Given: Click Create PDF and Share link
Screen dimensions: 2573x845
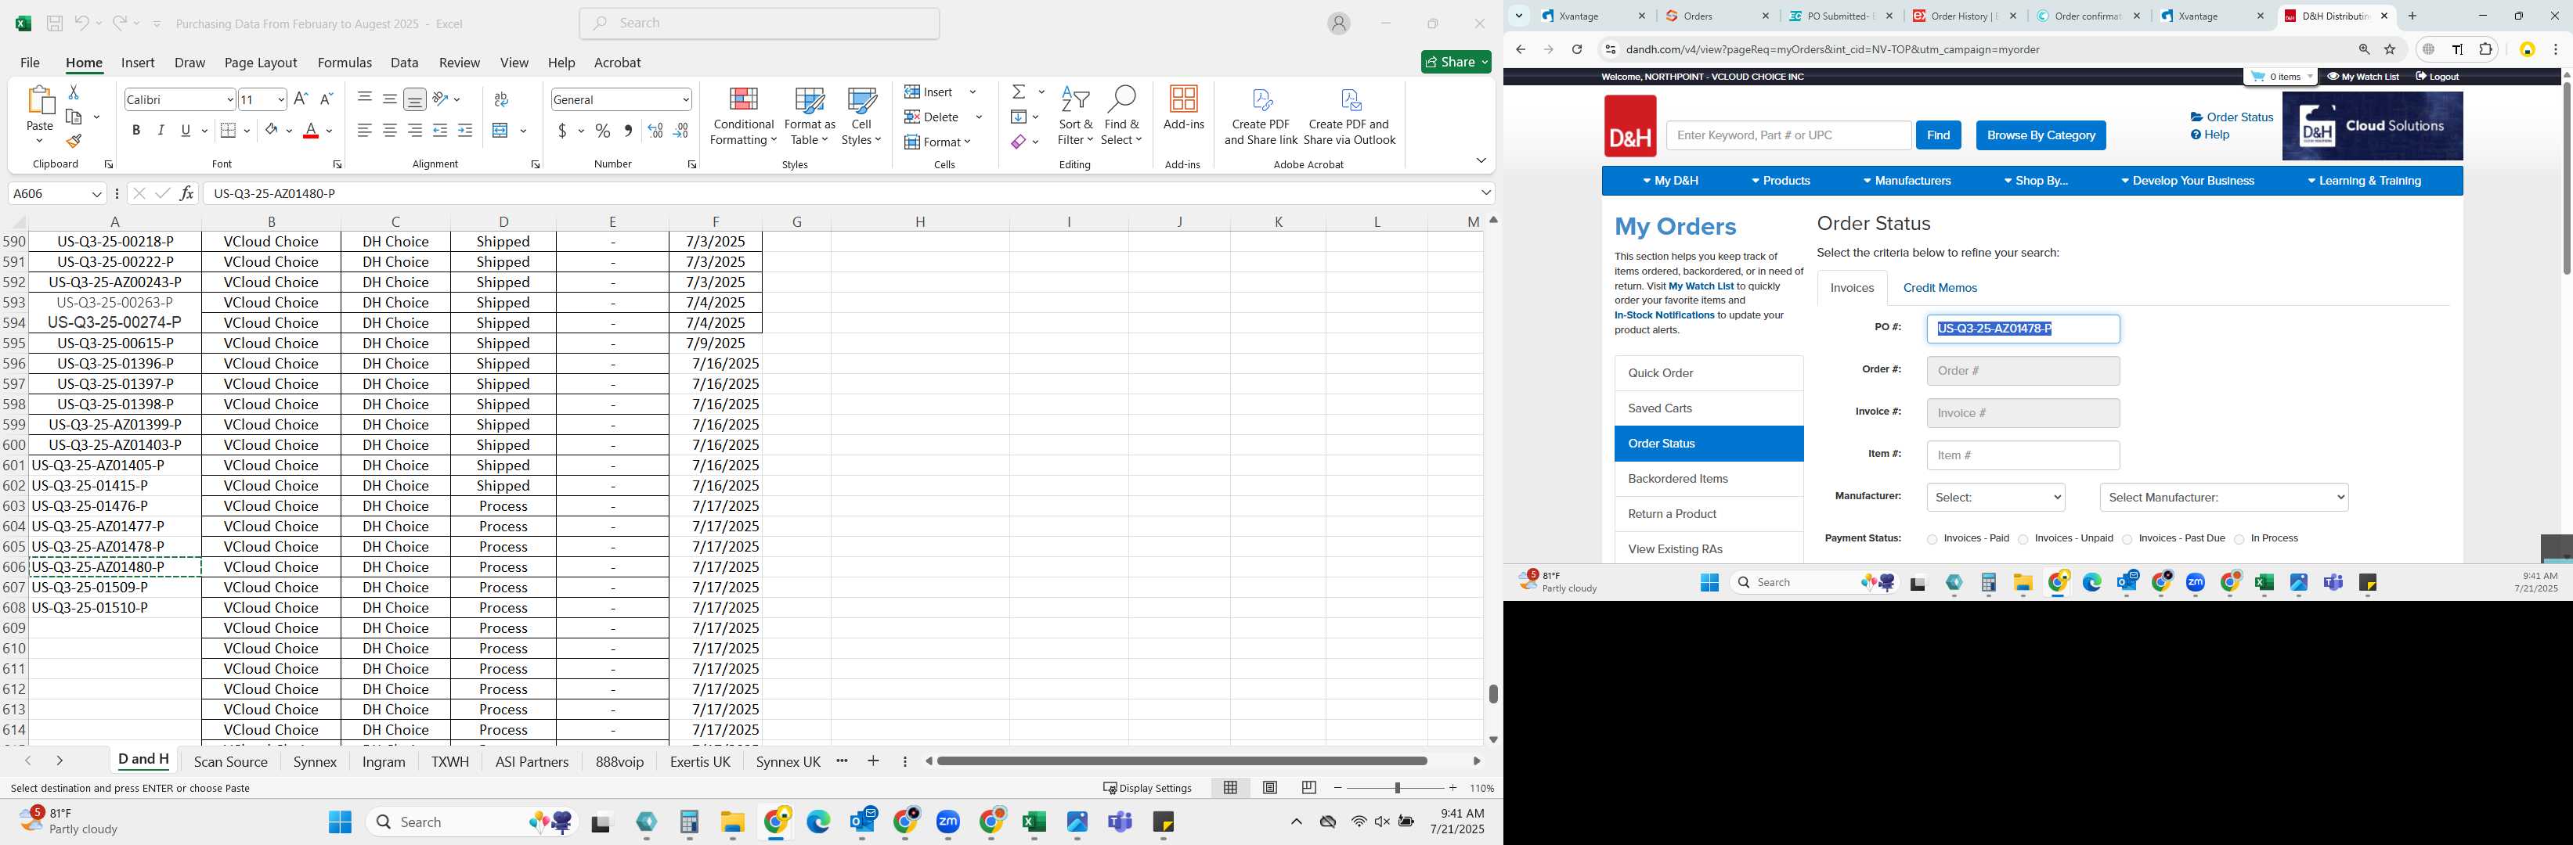Looking at the screenshot, I should click(x=1261, y=116).
